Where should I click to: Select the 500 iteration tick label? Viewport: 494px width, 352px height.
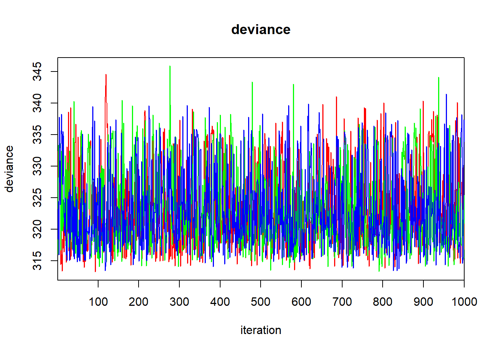(261, 302)
